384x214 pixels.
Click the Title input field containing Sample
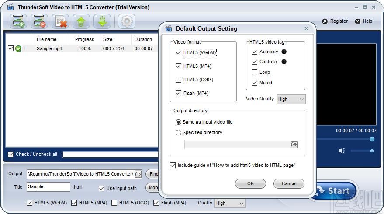(48, 187)
